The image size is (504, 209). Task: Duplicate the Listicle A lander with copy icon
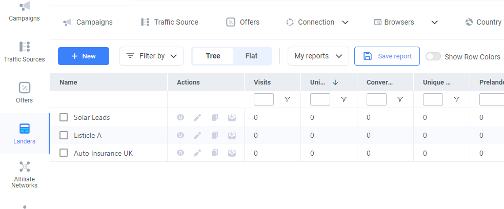pyautogui.click(x=215, y=135)
